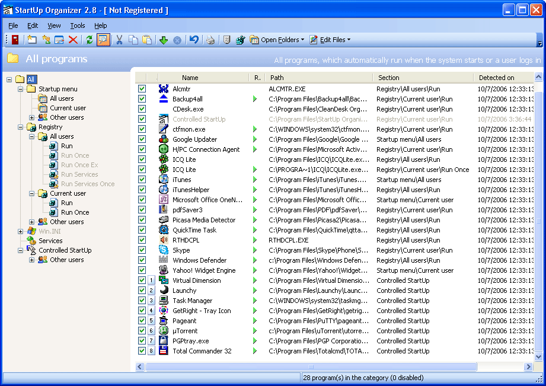Toggle the Controlled StartUp row checkbox
This screenshot has height=386, width=546.
[142, 119]
